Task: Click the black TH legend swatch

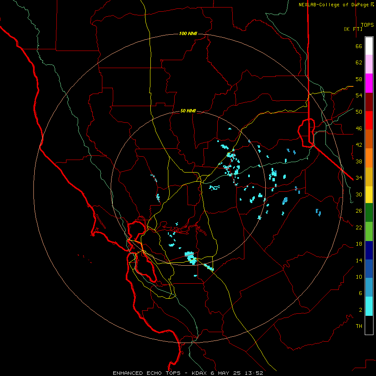Action: (x=369, y=325)
